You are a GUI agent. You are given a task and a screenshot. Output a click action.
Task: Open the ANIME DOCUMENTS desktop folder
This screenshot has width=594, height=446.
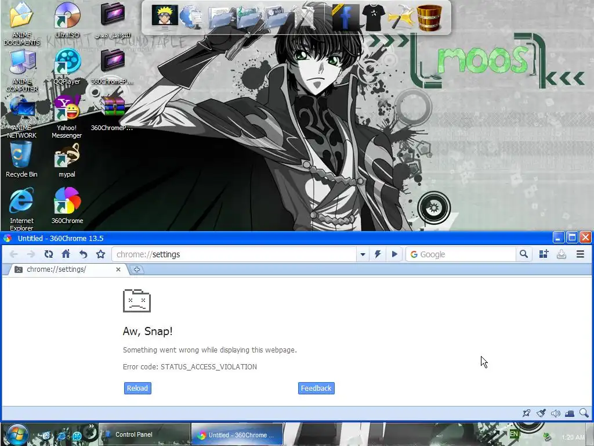tap(21, 23)
